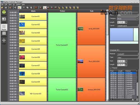
Task: Click the star new item toolbar icon
Action: point(2,8)
